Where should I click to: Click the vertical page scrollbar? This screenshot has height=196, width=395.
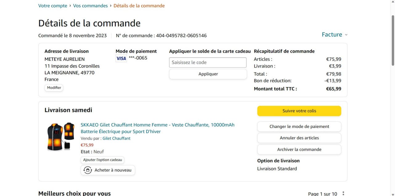coord(393,40)
